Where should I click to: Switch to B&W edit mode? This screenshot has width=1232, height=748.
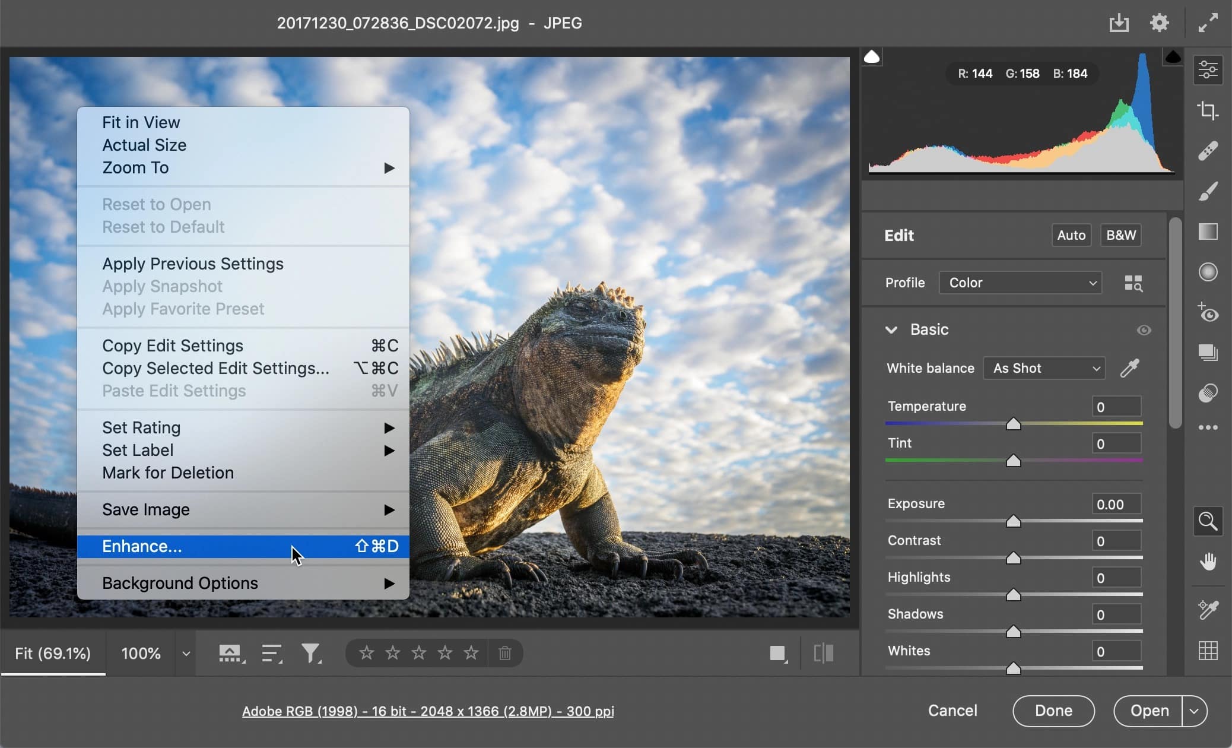(1121, 235)
